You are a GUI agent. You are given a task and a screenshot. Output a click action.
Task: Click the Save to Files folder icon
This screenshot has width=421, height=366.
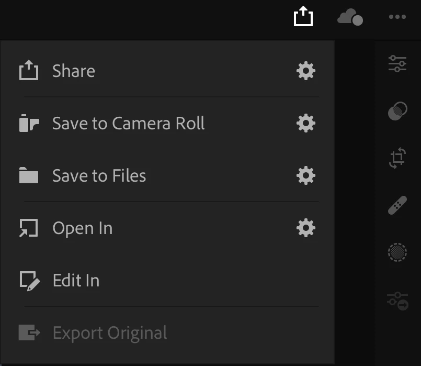point(29,175)
